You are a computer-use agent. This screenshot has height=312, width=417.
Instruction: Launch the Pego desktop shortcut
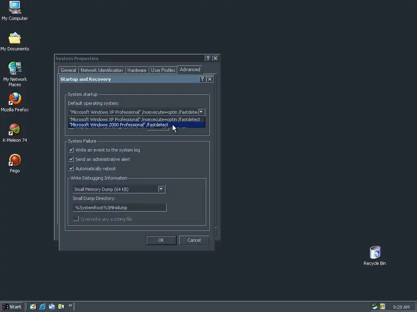click(15, 163)
